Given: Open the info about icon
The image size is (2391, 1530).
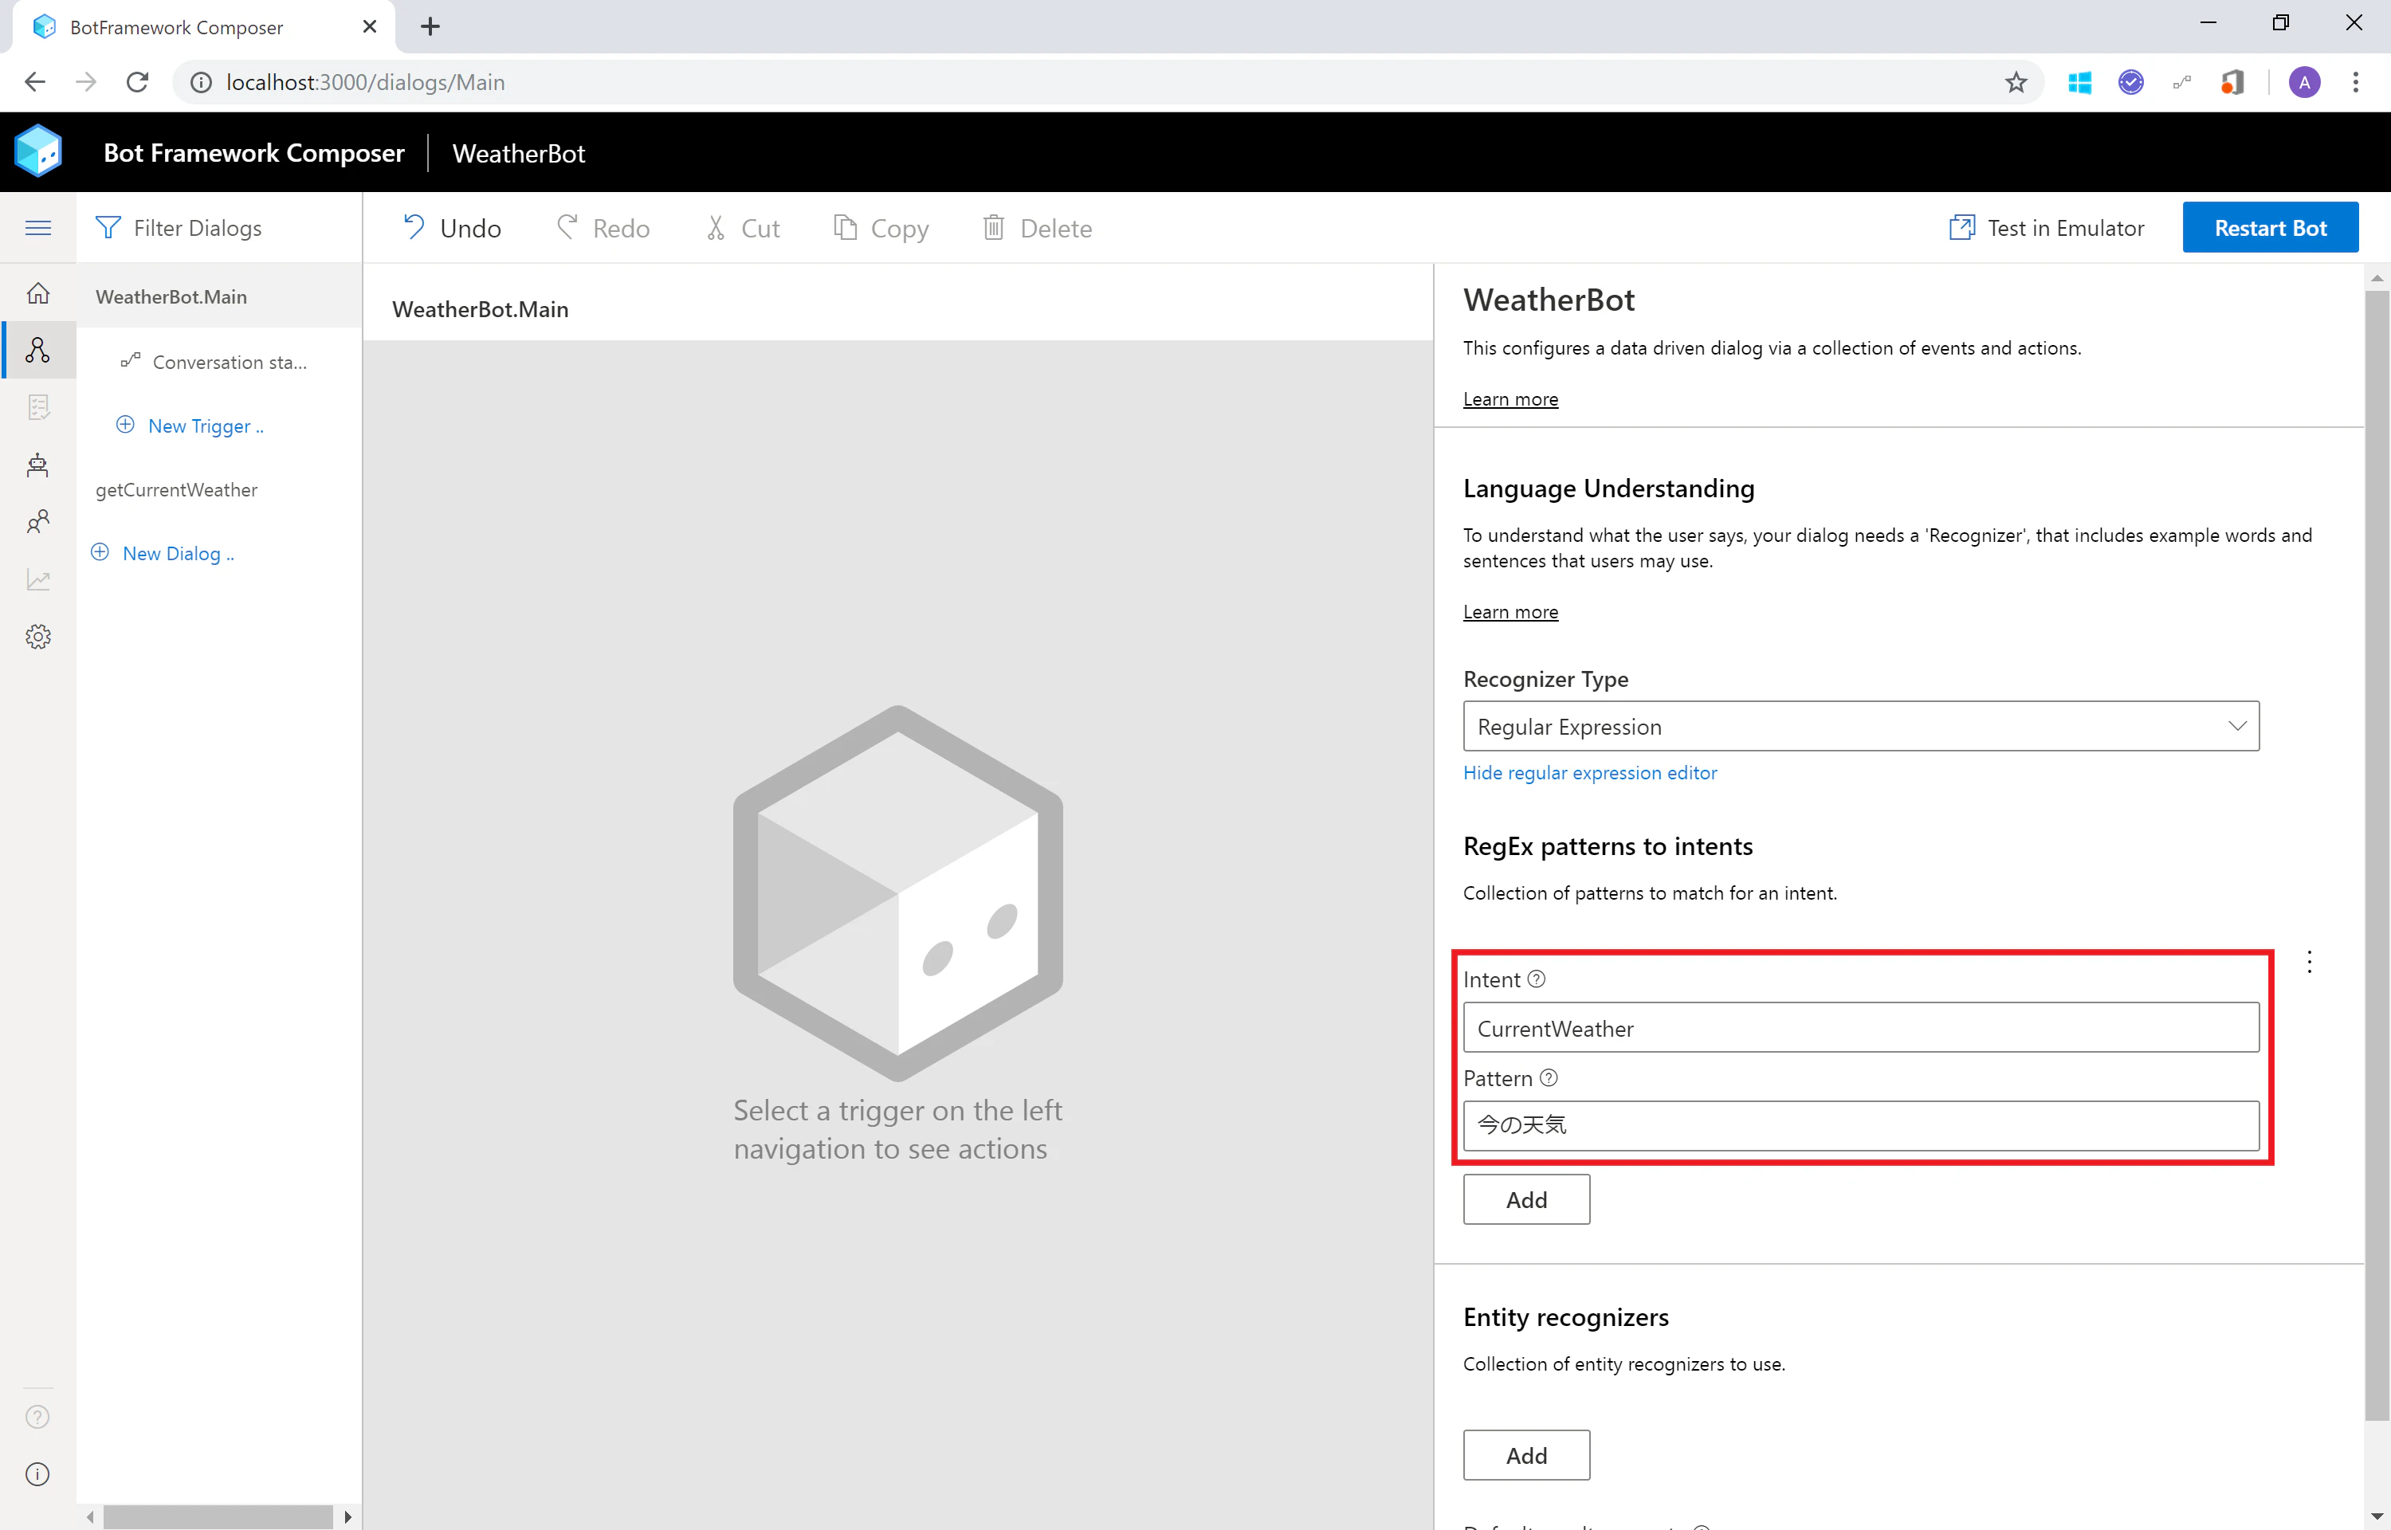Looking at the screenshot, I should click(37, 1474).
